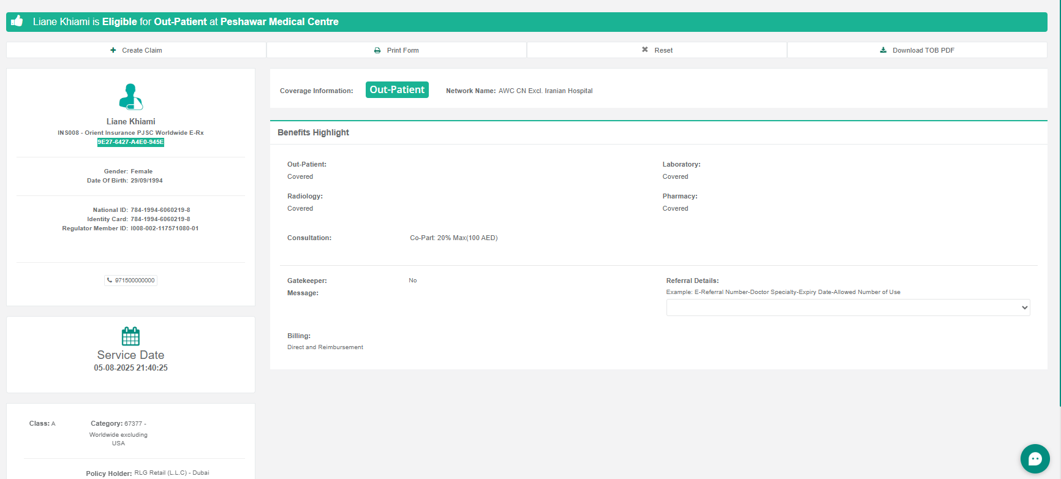Click the highlighted member ID 9E27-6427-A4E0-945E
1061x479 pixels.
click(x=130, y=142)
